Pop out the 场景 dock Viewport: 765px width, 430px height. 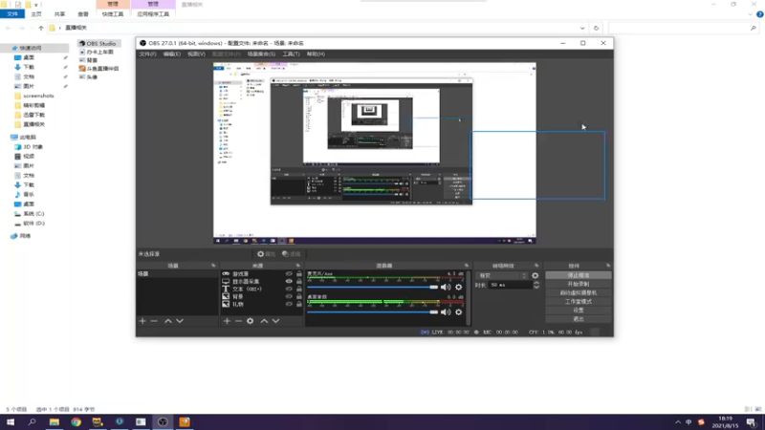click(213, 266)
